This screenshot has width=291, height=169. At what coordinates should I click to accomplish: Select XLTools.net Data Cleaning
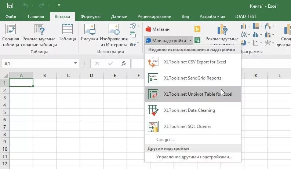tap(193, 110)
